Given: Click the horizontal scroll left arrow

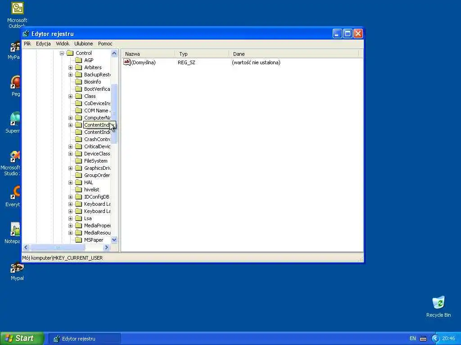Looking at the screenshot, I should click(x=26, y=248).
